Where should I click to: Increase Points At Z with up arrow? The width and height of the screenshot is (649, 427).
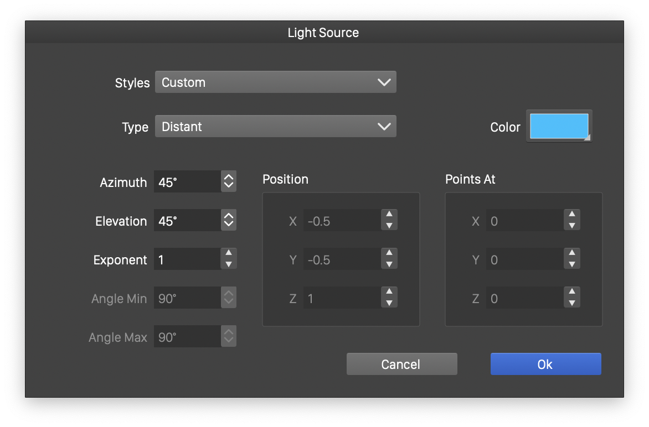point(572,293)
